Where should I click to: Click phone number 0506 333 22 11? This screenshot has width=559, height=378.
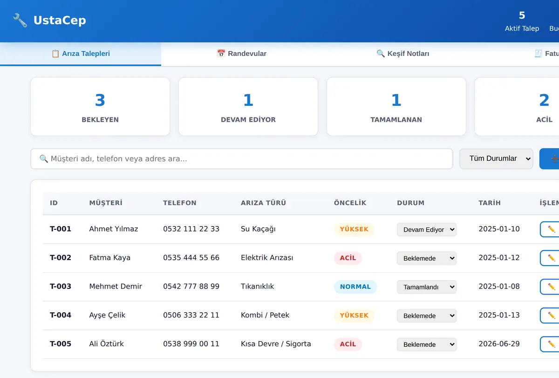191,315
